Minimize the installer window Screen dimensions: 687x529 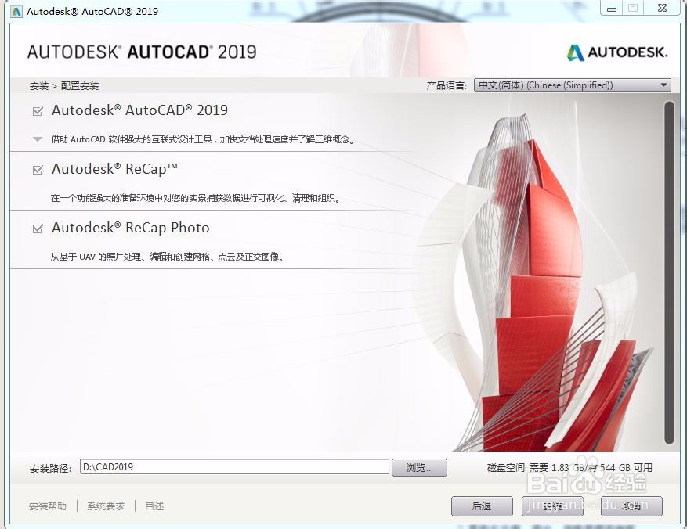pyautogui.click(x=612, y=9)
